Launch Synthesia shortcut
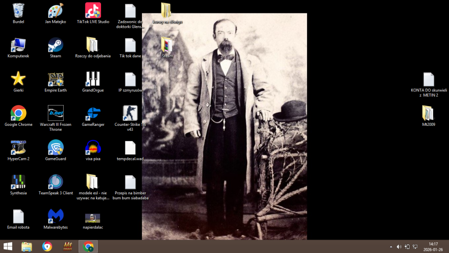The height and width of the screenshot is (253, 449). click(18, 182)
